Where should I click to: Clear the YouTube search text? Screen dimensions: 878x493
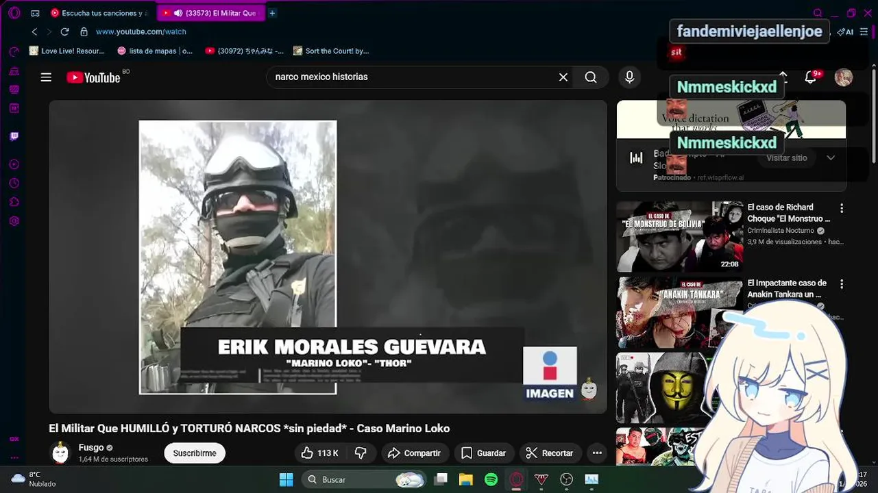563,77
